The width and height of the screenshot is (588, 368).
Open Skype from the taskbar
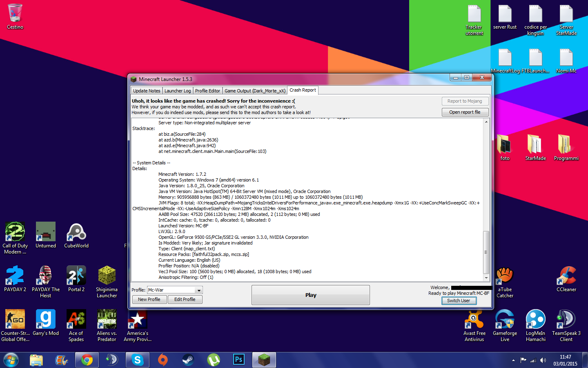click(x=137, y=360)
